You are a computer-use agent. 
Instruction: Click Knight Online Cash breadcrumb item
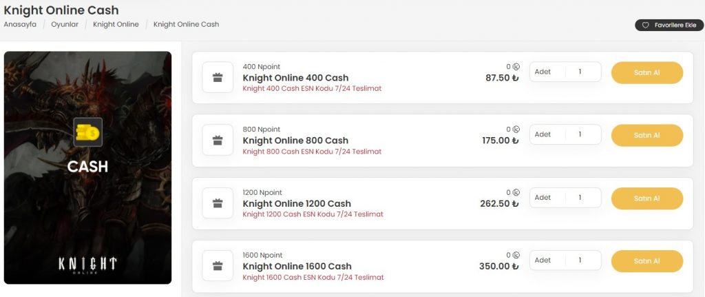pyautogui.click(x=186, y=25)
